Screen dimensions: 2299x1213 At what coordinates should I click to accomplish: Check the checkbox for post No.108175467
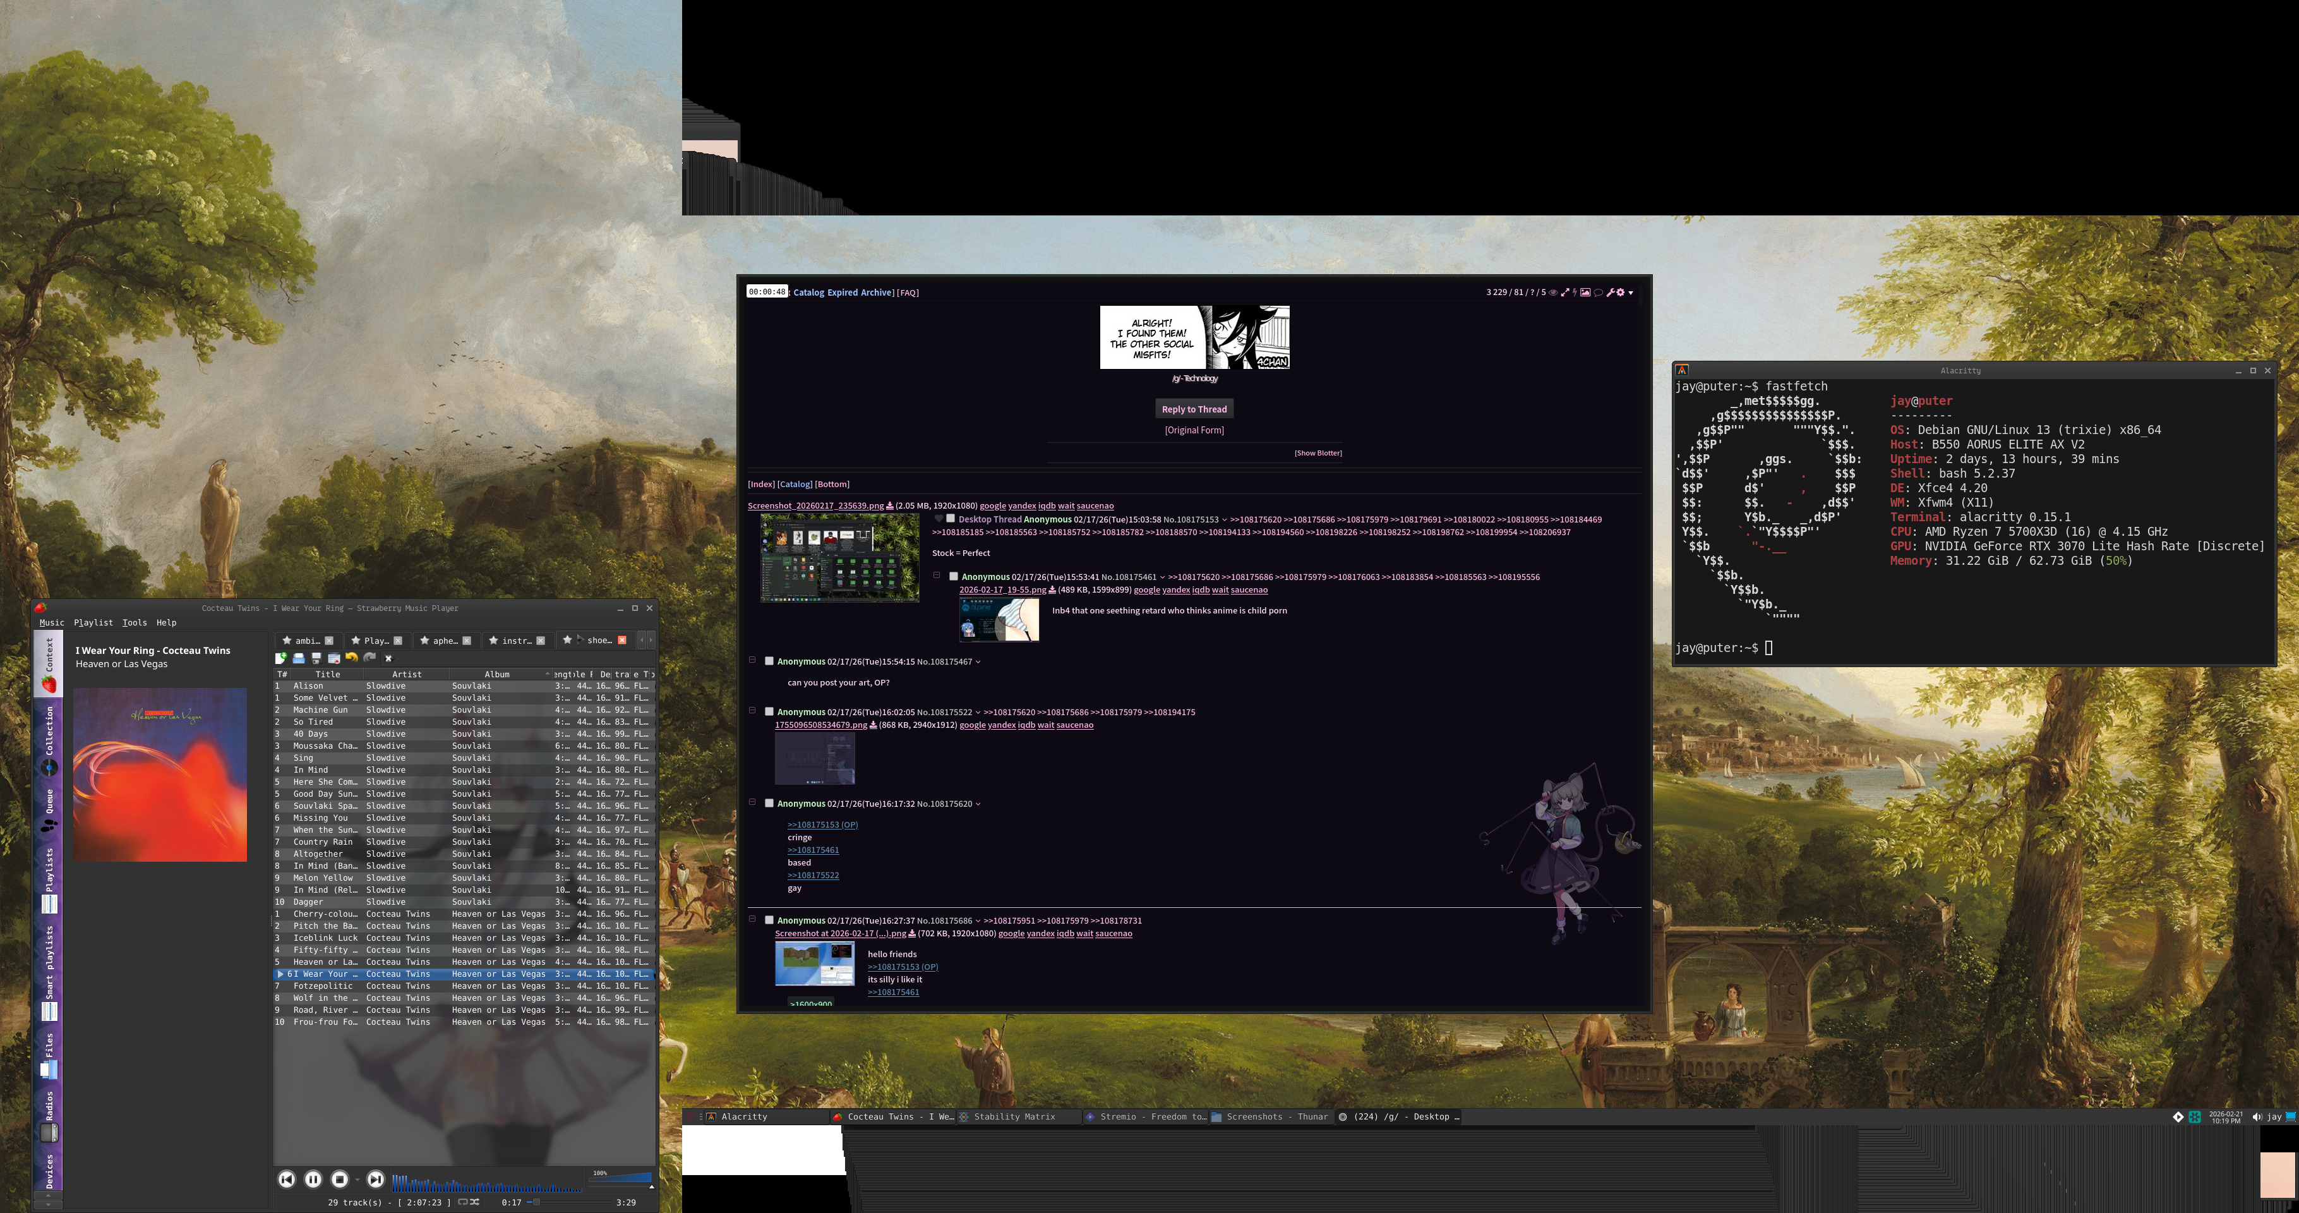[769, 661]
